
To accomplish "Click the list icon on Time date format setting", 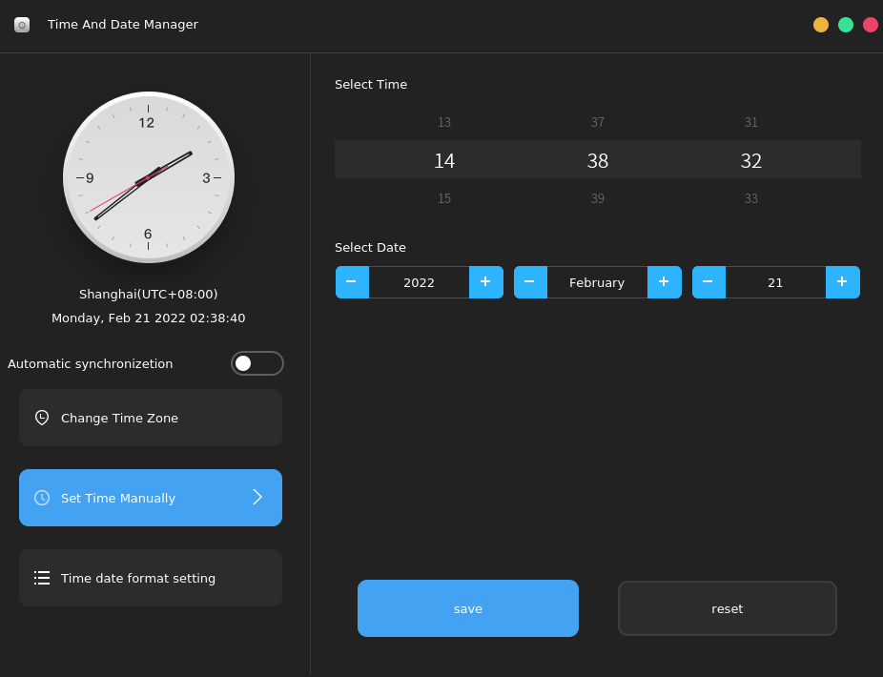I will point(41,577).
